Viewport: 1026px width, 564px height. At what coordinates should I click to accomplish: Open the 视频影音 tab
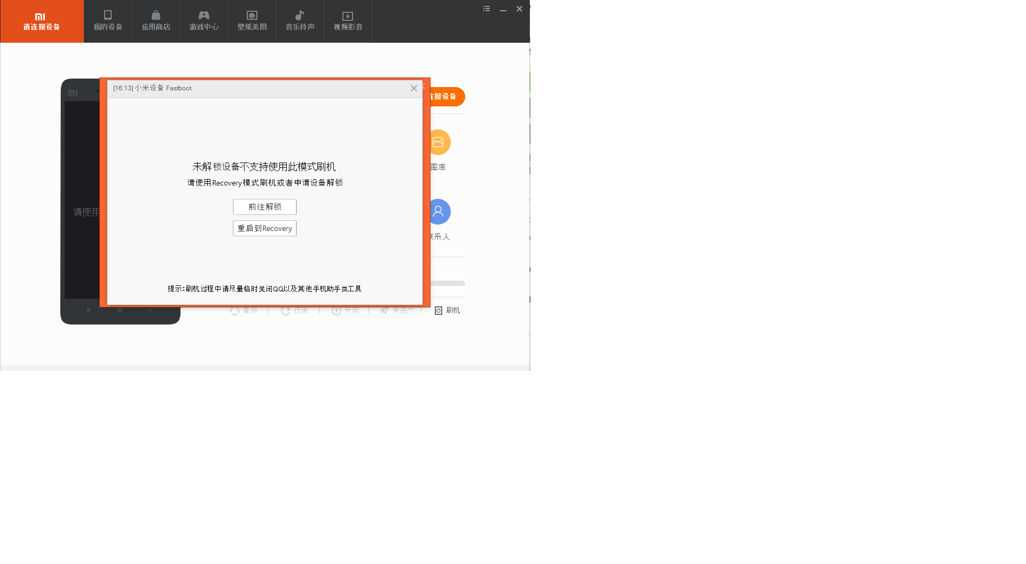[x=348, y=21]
